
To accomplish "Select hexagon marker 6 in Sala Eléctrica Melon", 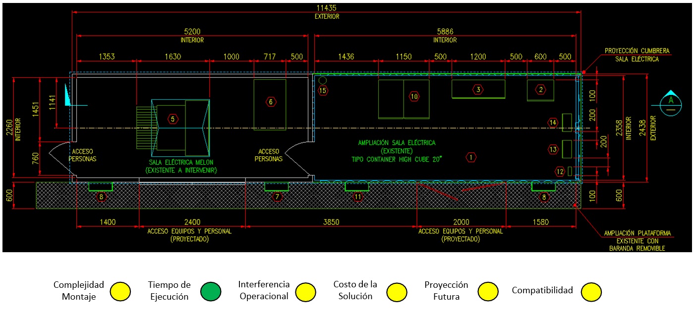I will pyautogui.click(x=270, y=102).
